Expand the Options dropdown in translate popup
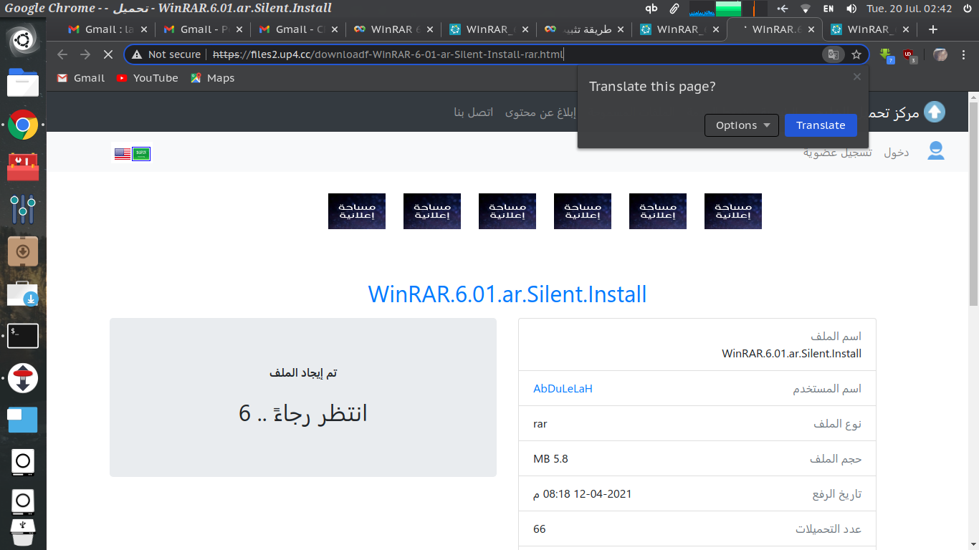Screen dimensions: 979x550 tap(742, 125)
